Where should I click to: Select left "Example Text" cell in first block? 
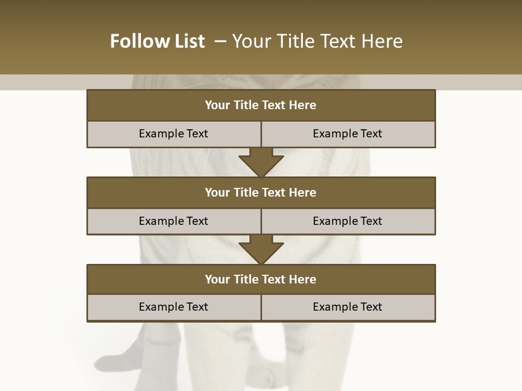coord(174,134)
